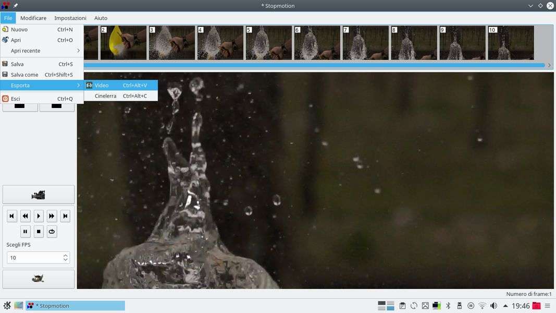Expand hidden system tray icons arrow

pos(505,306)
